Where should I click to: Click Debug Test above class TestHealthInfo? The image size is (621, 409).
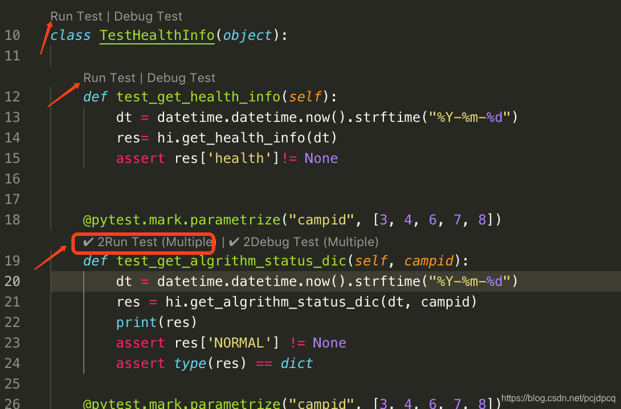(x=148, y=16)
